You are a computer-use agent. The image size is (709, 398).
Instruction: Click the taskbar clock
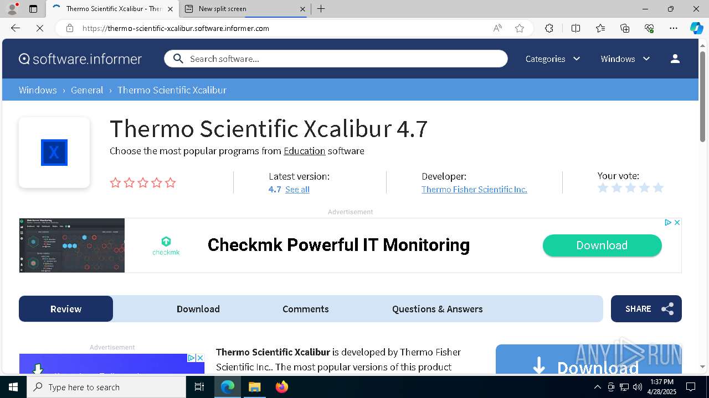click(x=662, y=387)
